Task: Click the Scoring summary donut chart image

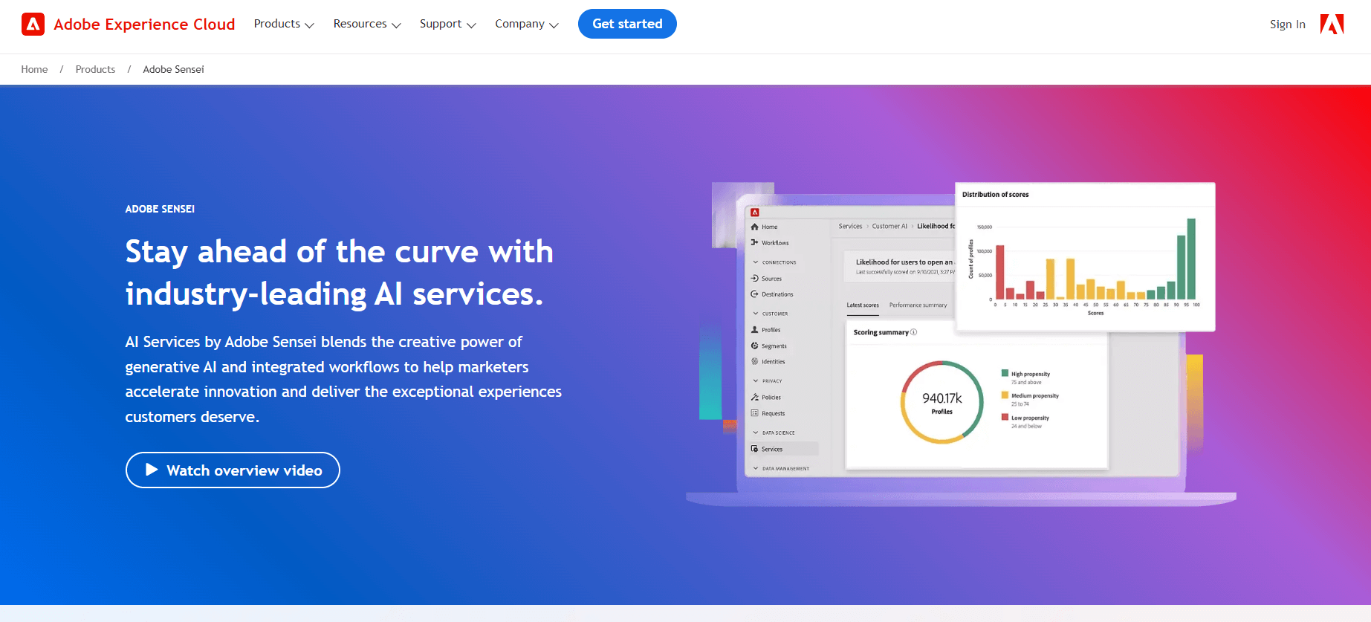Action: click(941, 402)
